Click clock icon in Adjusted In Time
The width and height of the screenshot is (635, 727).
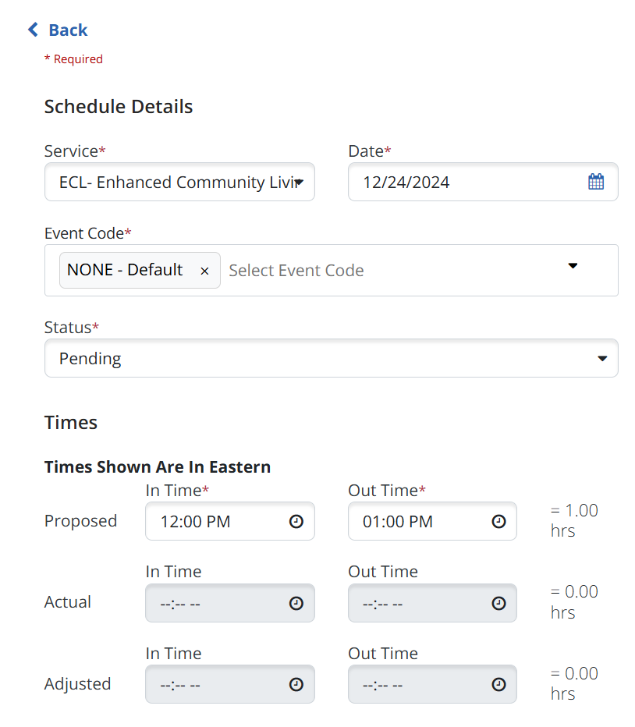pyautogui.click(x=296, y=684)
